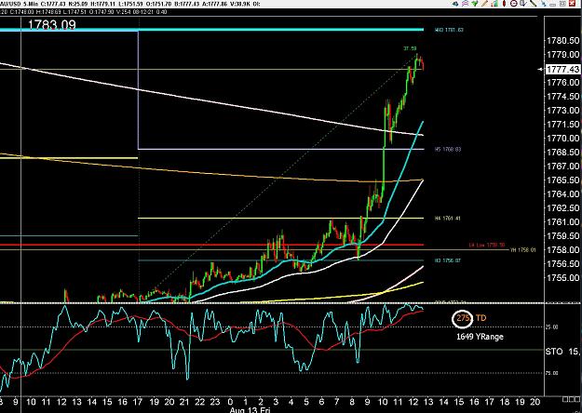Click the 1759.50 price axis label
The height and width of the screenshot is (413, 582).
[x=562, y=235]
